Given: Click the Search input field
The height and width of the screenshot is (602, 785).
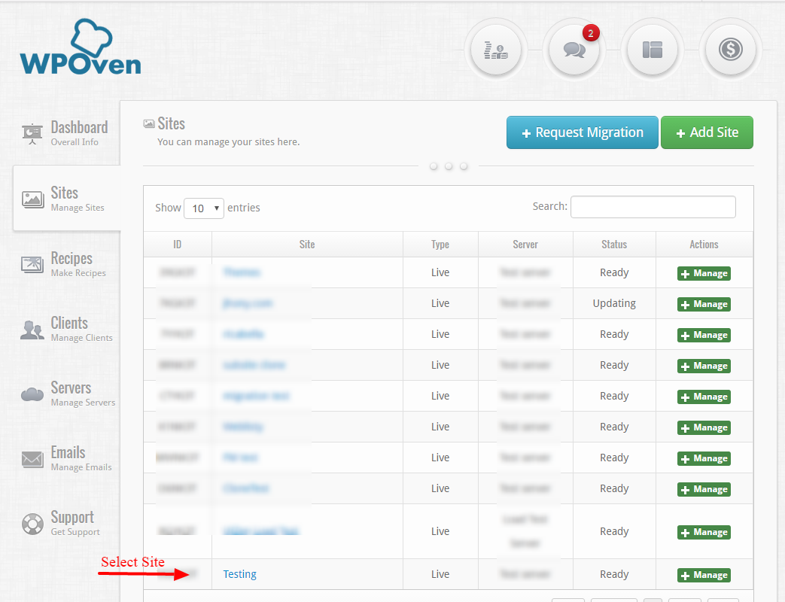Looking at the screenshot, I should point(653,207).
